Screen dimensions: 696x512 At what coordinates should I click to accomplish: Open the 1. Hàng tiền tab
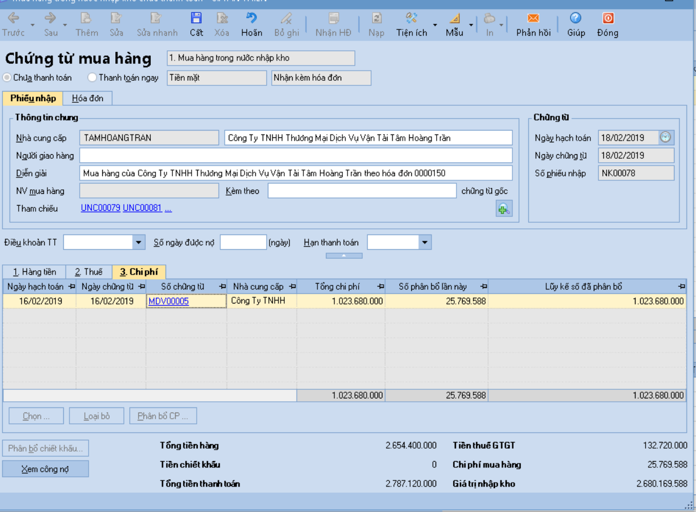click(34, 272)
